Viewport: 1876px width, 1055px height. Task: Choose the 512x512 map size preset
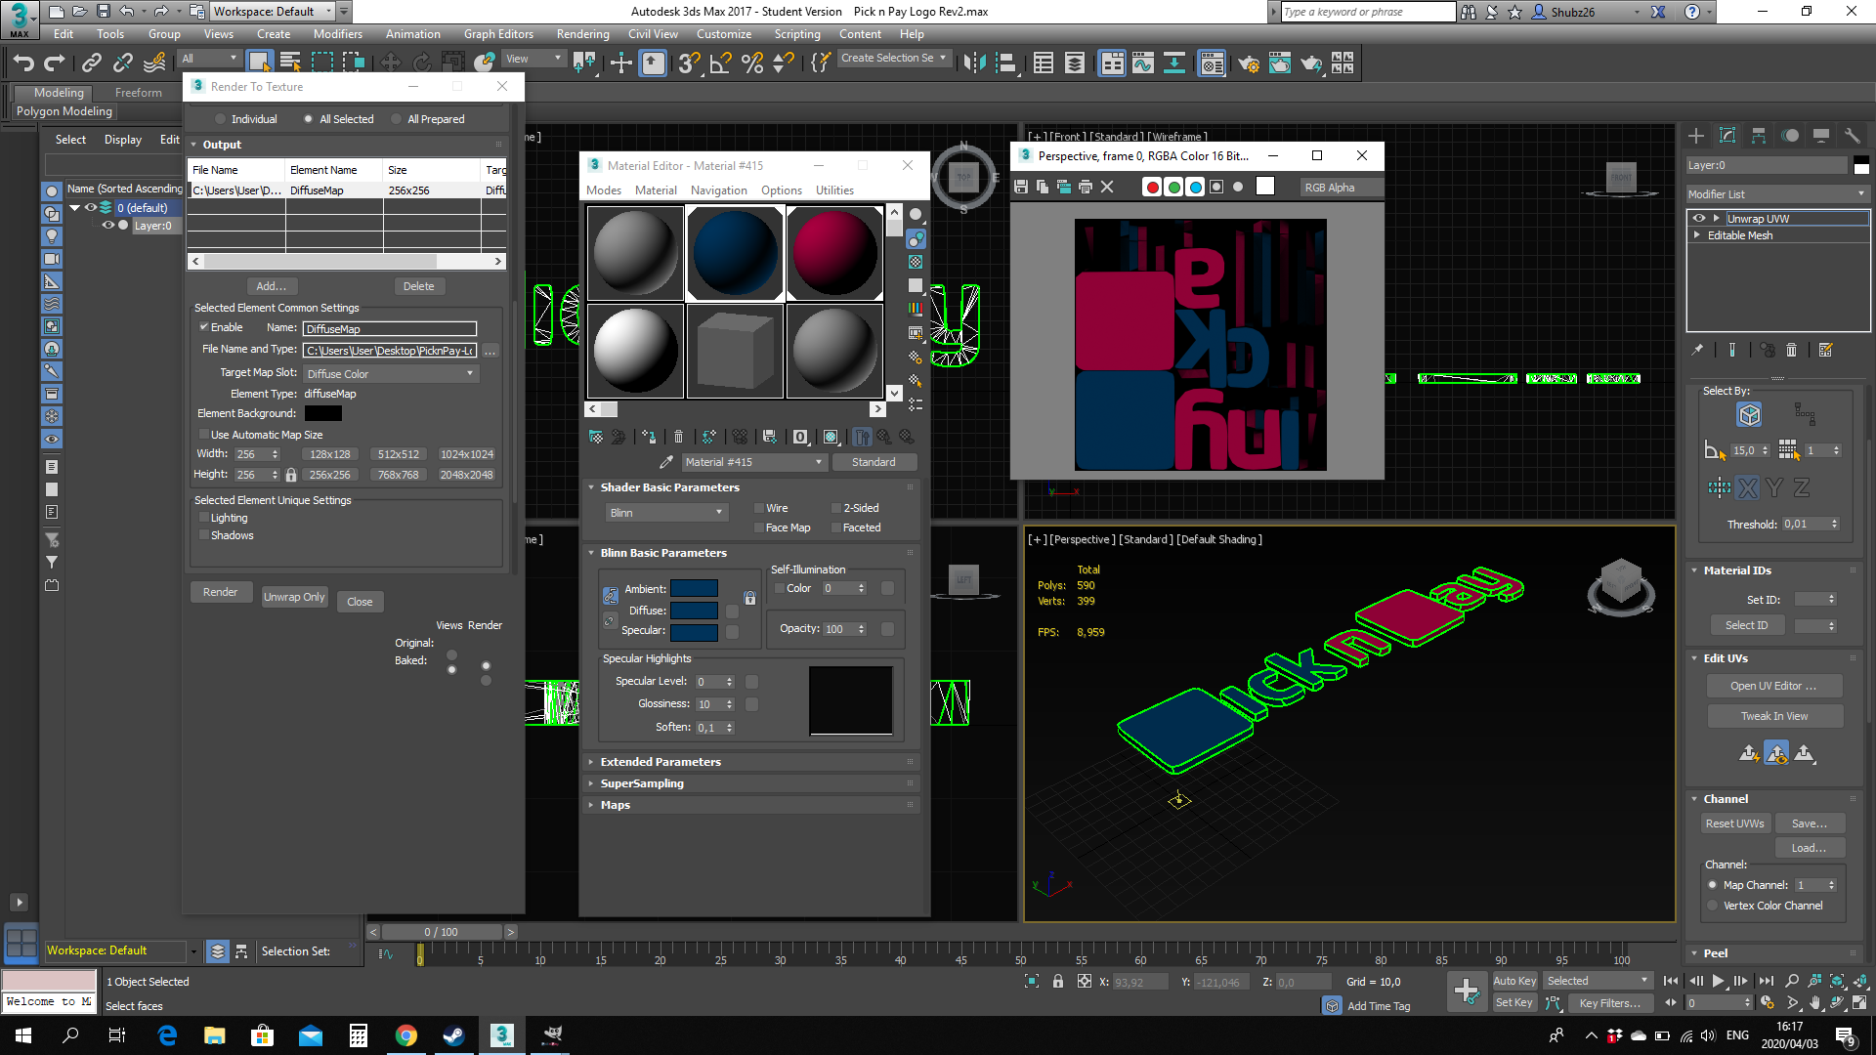pyautogui.click(x=399, y=454)
